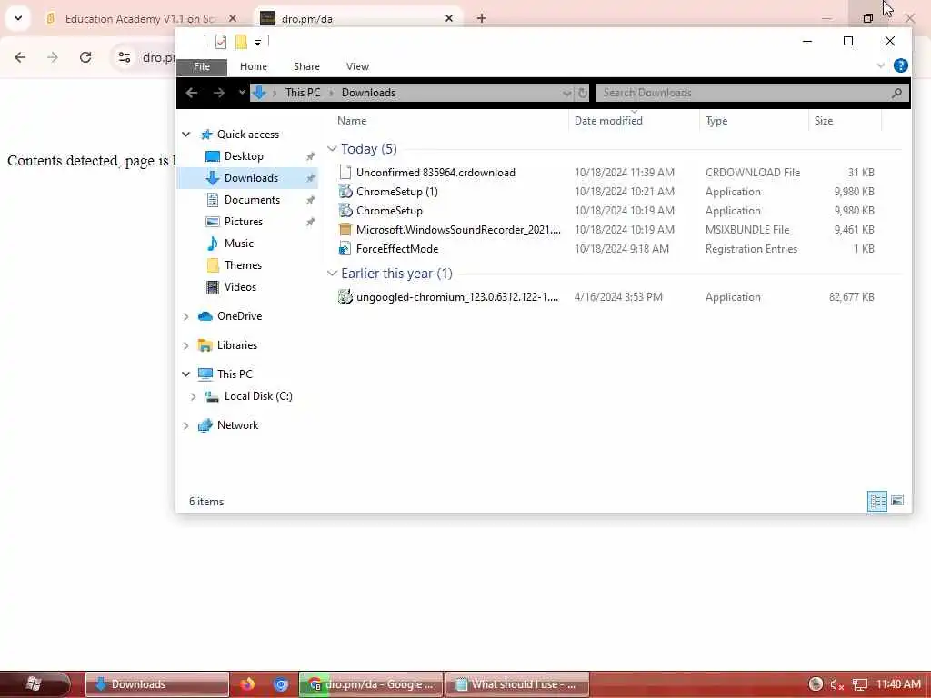Open Explorer Help icon

[900, 65]
